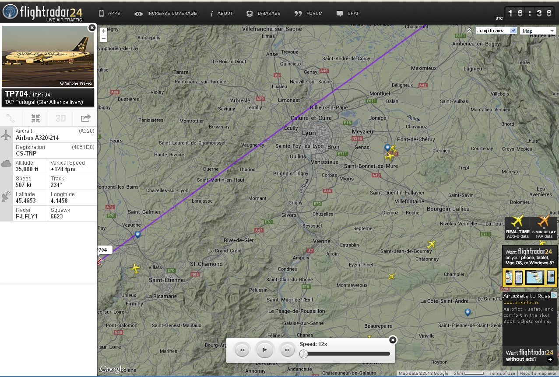Switch to 3D cockpit view

pyautogui.click(x=60, y=118)
